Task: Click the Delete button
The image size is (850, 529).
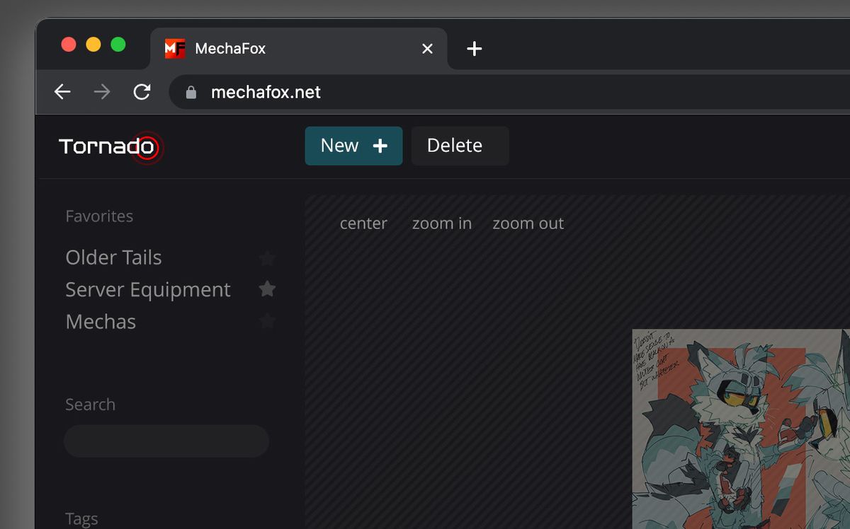Action: tap(460, 146)
